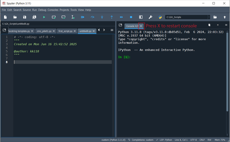The image size is (230, 142).
Task: Click the Run current cell icon
Action: tap(54, 17)
